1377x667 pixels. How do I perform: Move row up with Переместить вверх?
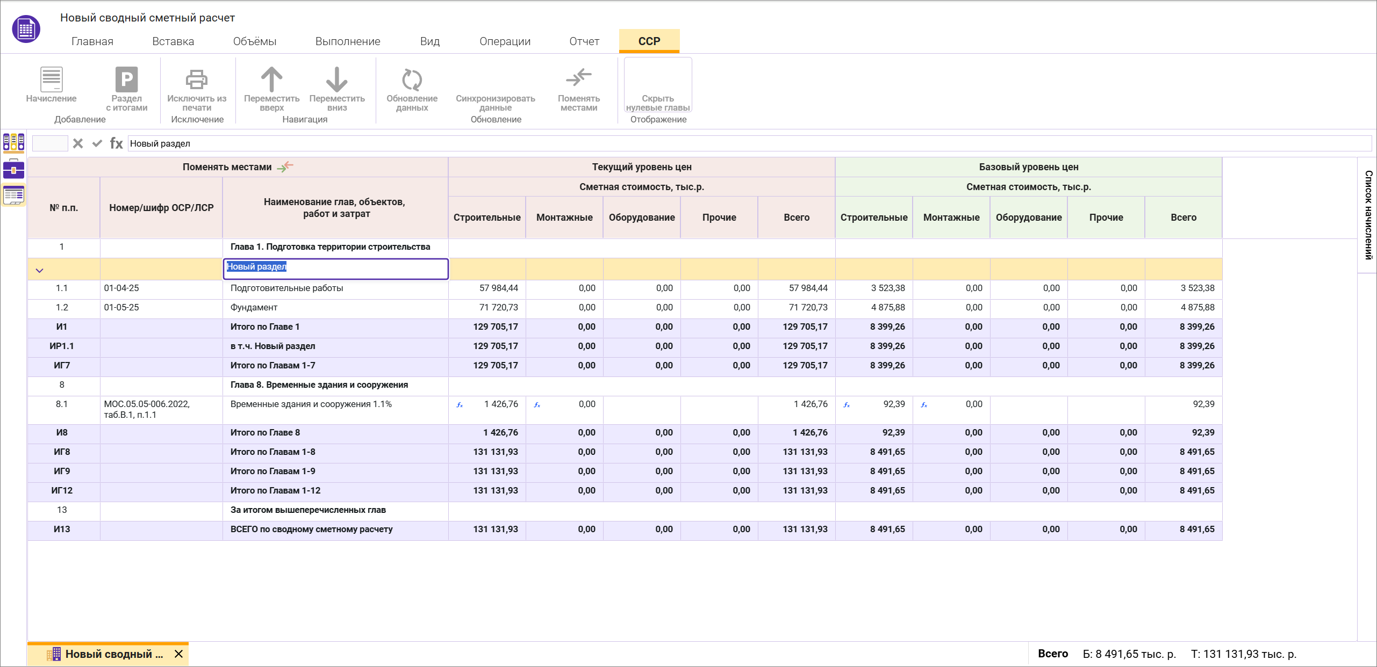[x=271, y=80]
